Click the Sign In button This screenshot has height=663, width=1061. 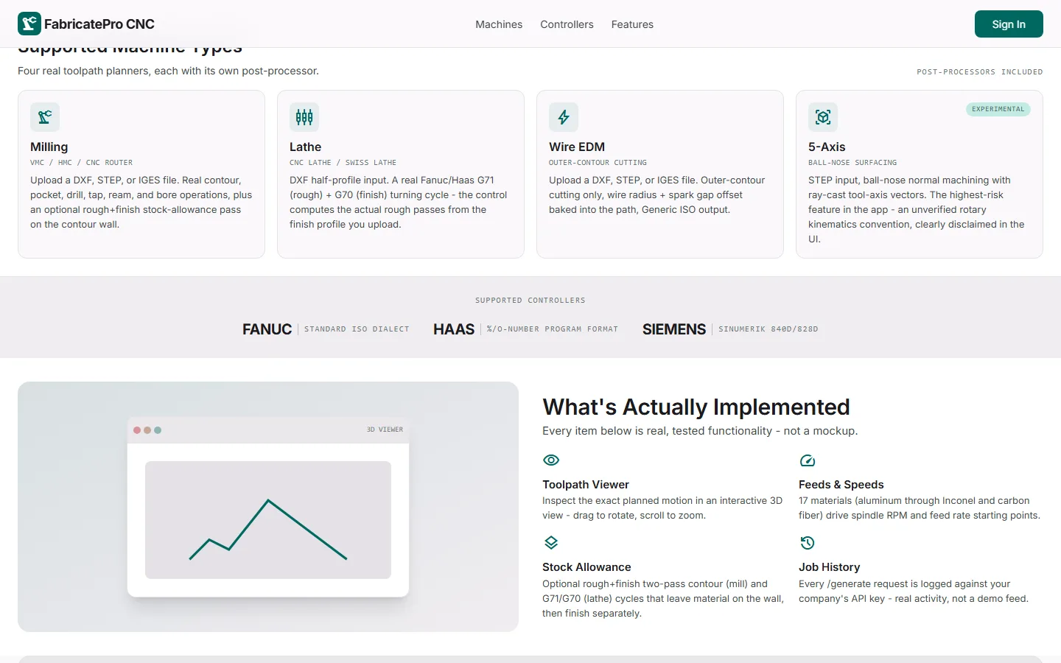click(x=1009, y=24)
